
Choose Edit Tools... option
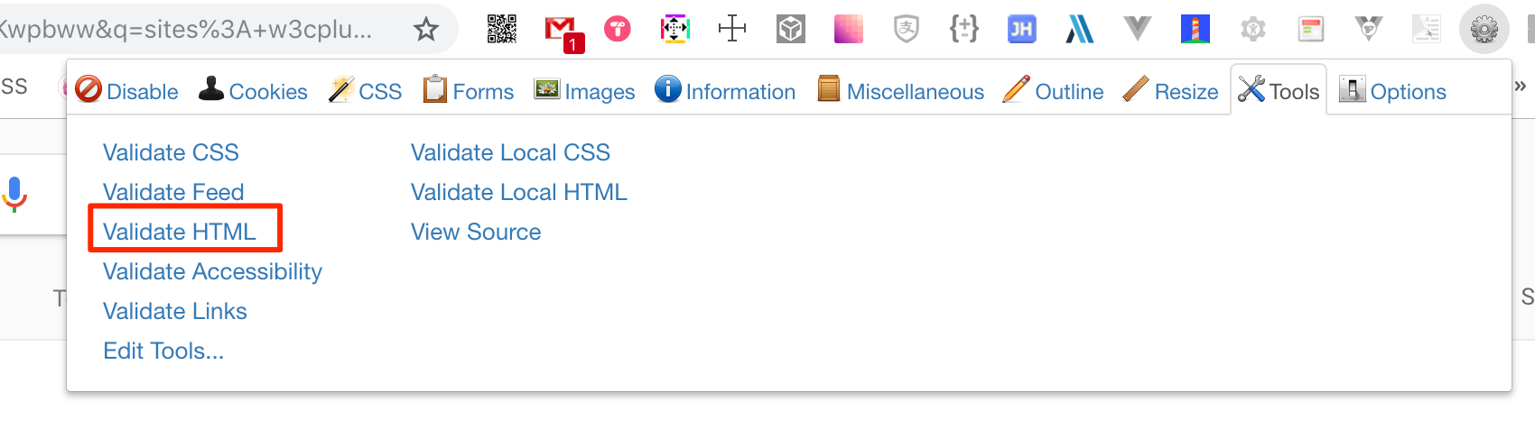(x=163, y=351)
